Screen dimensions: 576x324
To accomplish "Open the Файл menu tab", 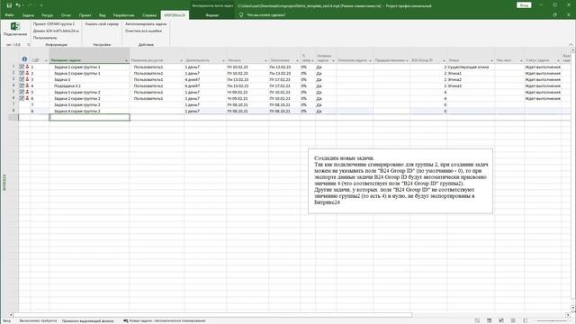I will click(10, 15).
